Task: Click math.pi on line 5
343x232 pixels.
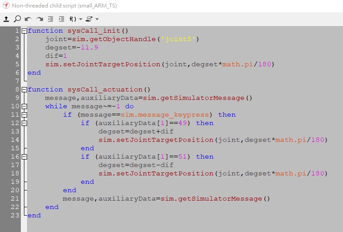Action: click(x=238, y=65)
